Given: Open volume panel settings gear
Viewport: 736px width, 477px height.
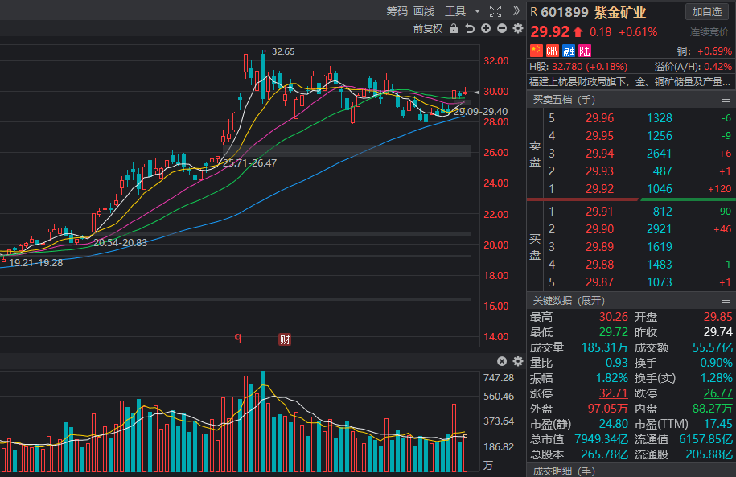Looking at the screenshot, I should click(x=518, y=361).
